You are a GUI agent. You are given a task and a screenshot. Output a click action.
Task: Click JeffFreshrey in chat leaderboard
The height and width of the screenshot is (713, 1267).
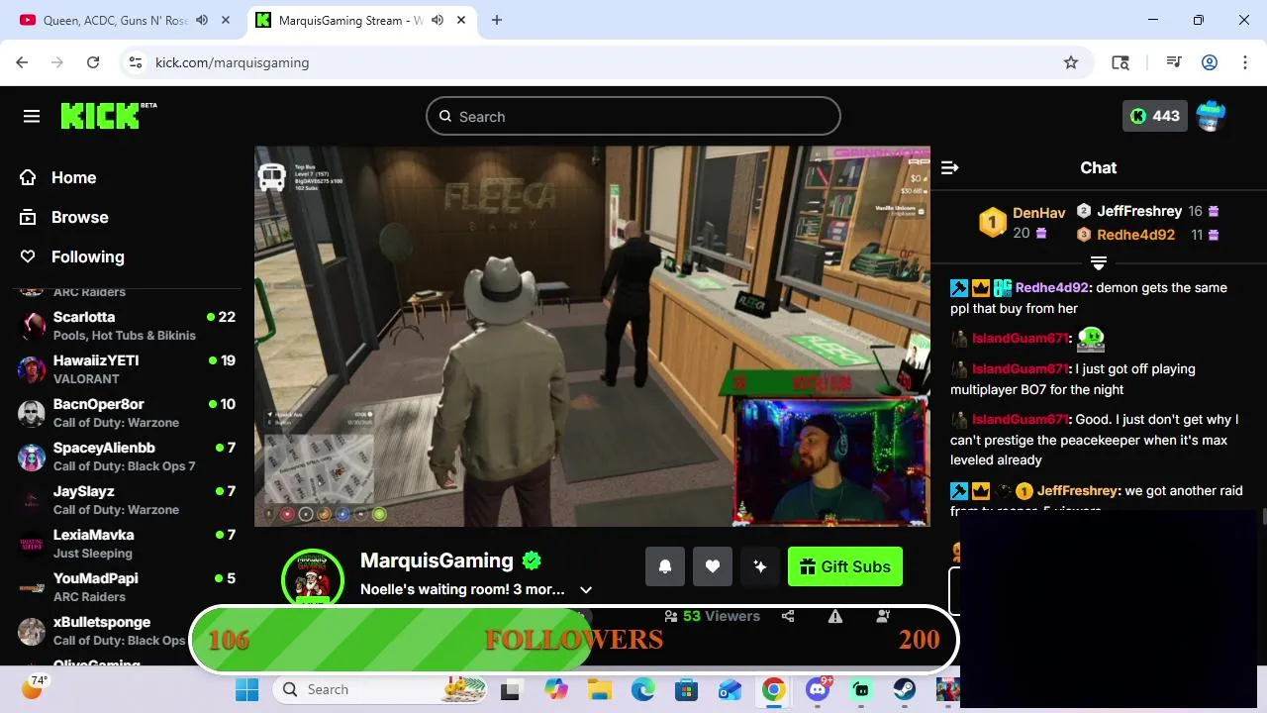[1139, 211]
